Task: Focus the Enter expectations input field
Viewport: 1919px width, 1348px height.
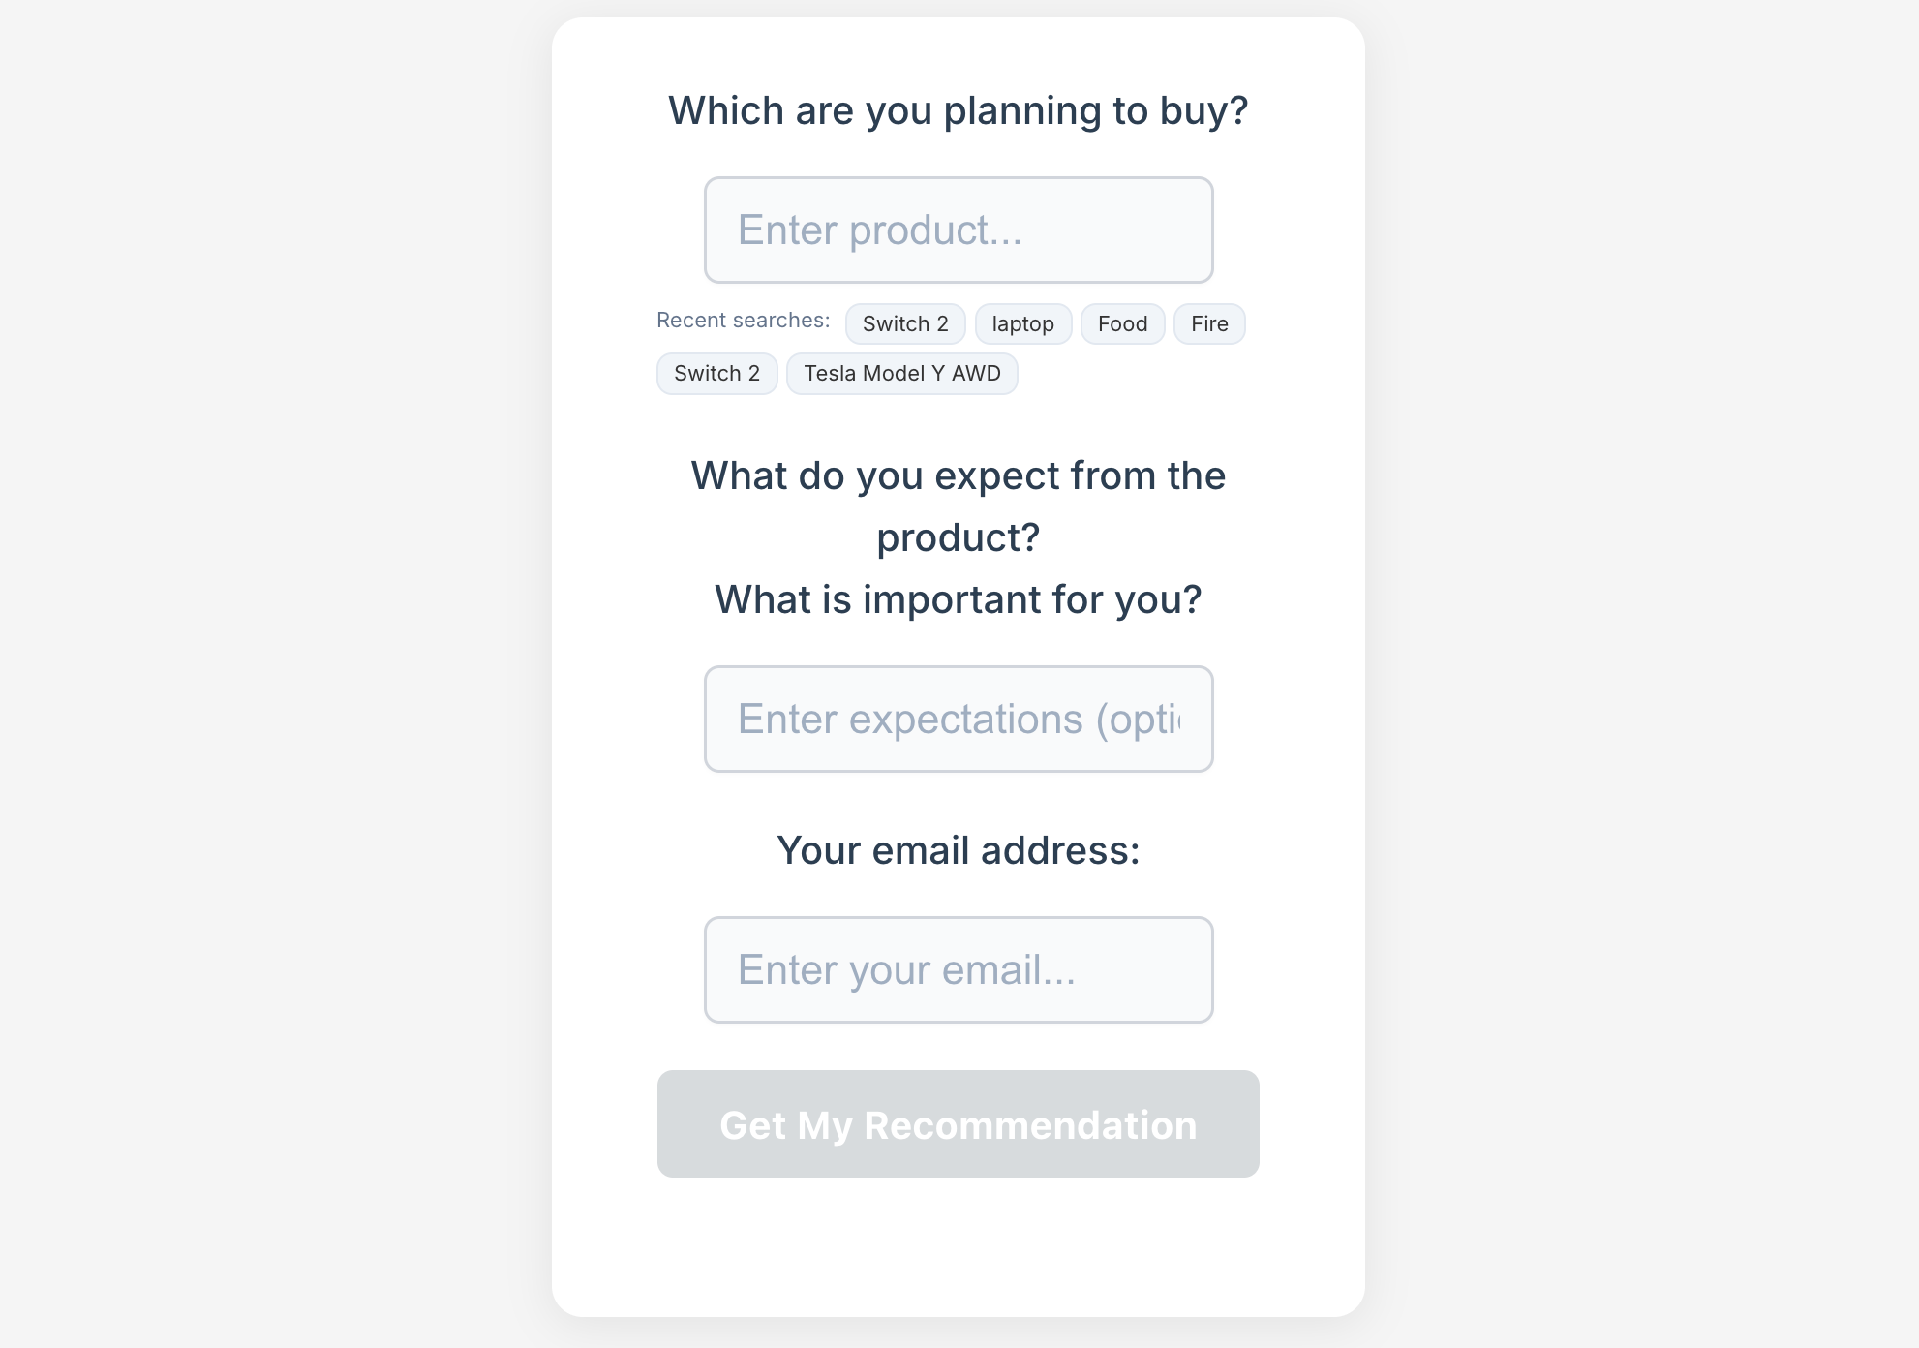Action: click(958, 720)
